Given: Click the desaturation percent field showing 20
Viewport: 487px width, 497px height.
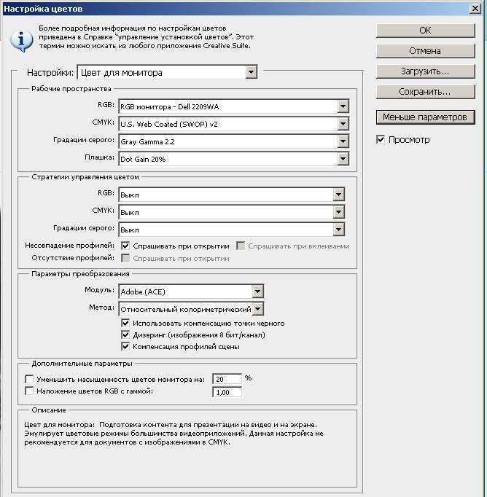Looking at the screenshot, I should click(x=226, y=379).
